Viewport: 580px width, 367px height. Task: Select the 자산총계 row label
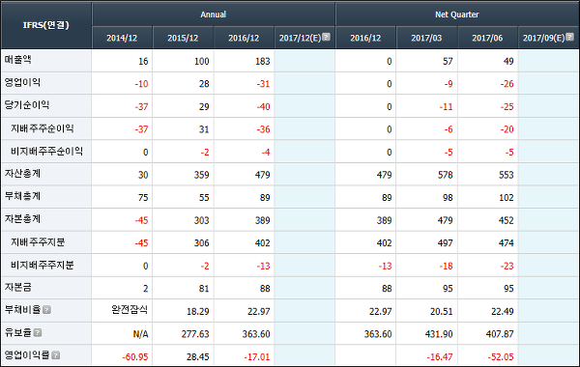pos(22,173)
